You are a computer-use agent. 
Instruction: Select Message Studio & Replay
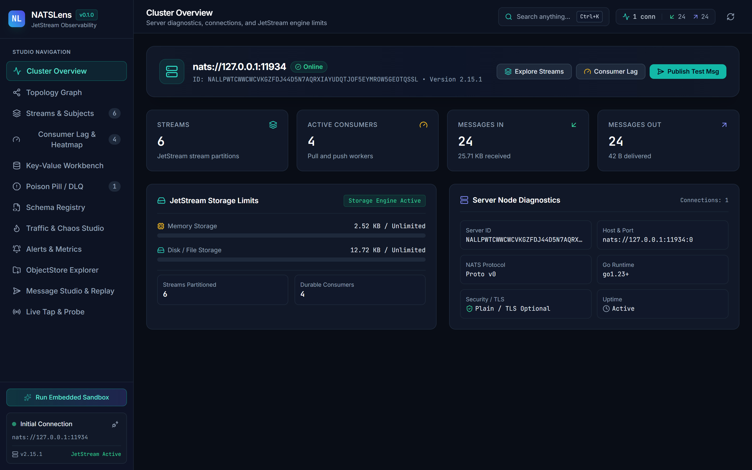point(67,291)
